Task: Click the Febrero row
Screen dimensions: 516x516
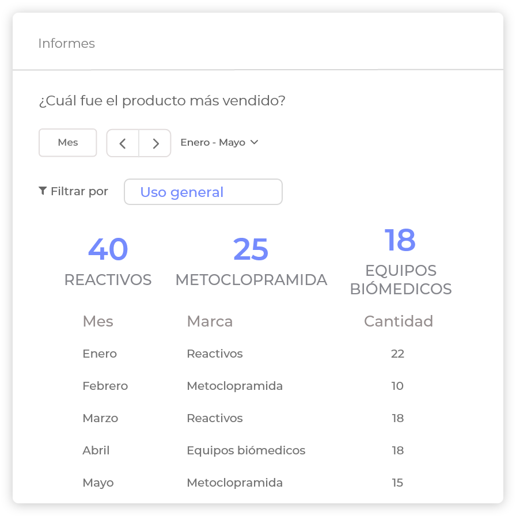Action: 105,386
